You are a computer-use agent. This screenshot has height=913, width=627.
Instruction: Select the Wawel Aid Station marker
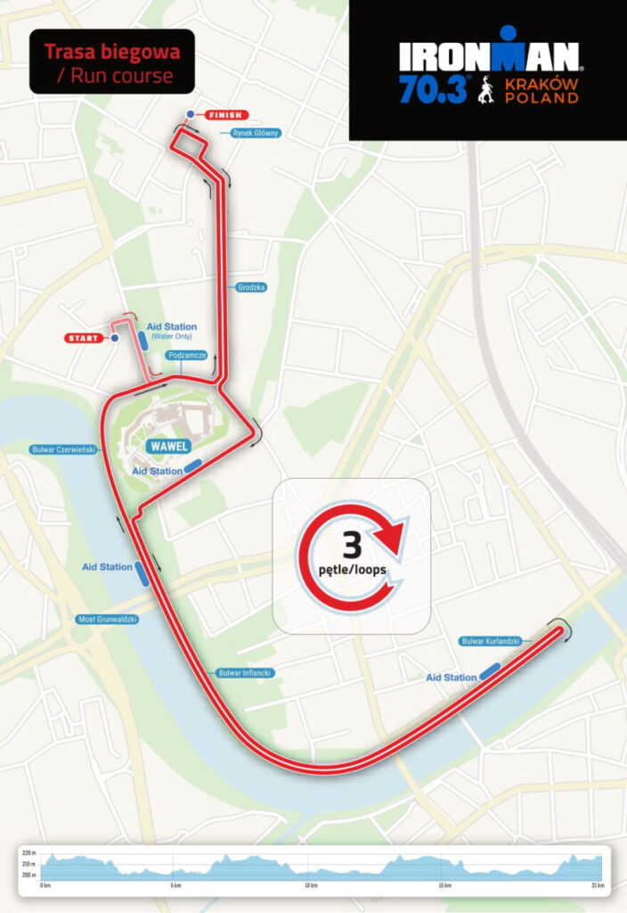(192, 465)
